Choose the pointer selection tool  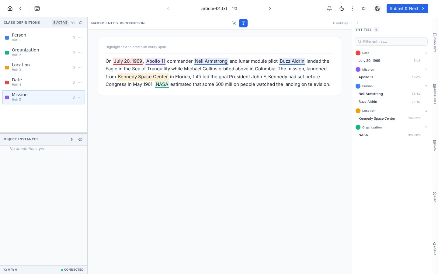tap(234, 23)
